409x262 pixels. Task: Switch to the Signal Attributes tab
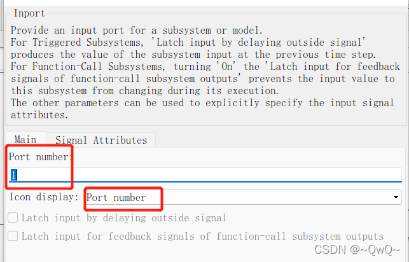[x=101, y=141]
